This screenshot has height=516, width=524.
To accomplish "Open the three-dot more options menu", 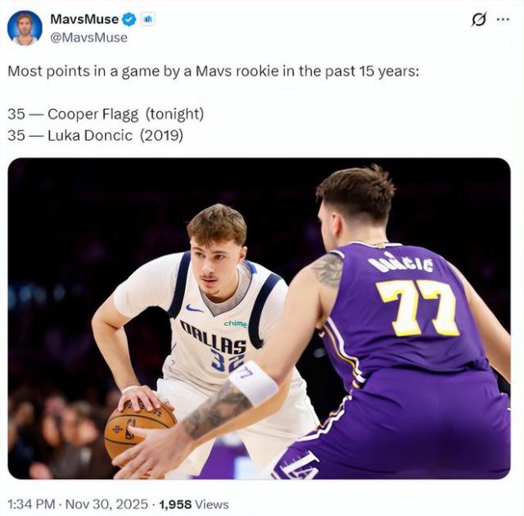I will [503, 20].
